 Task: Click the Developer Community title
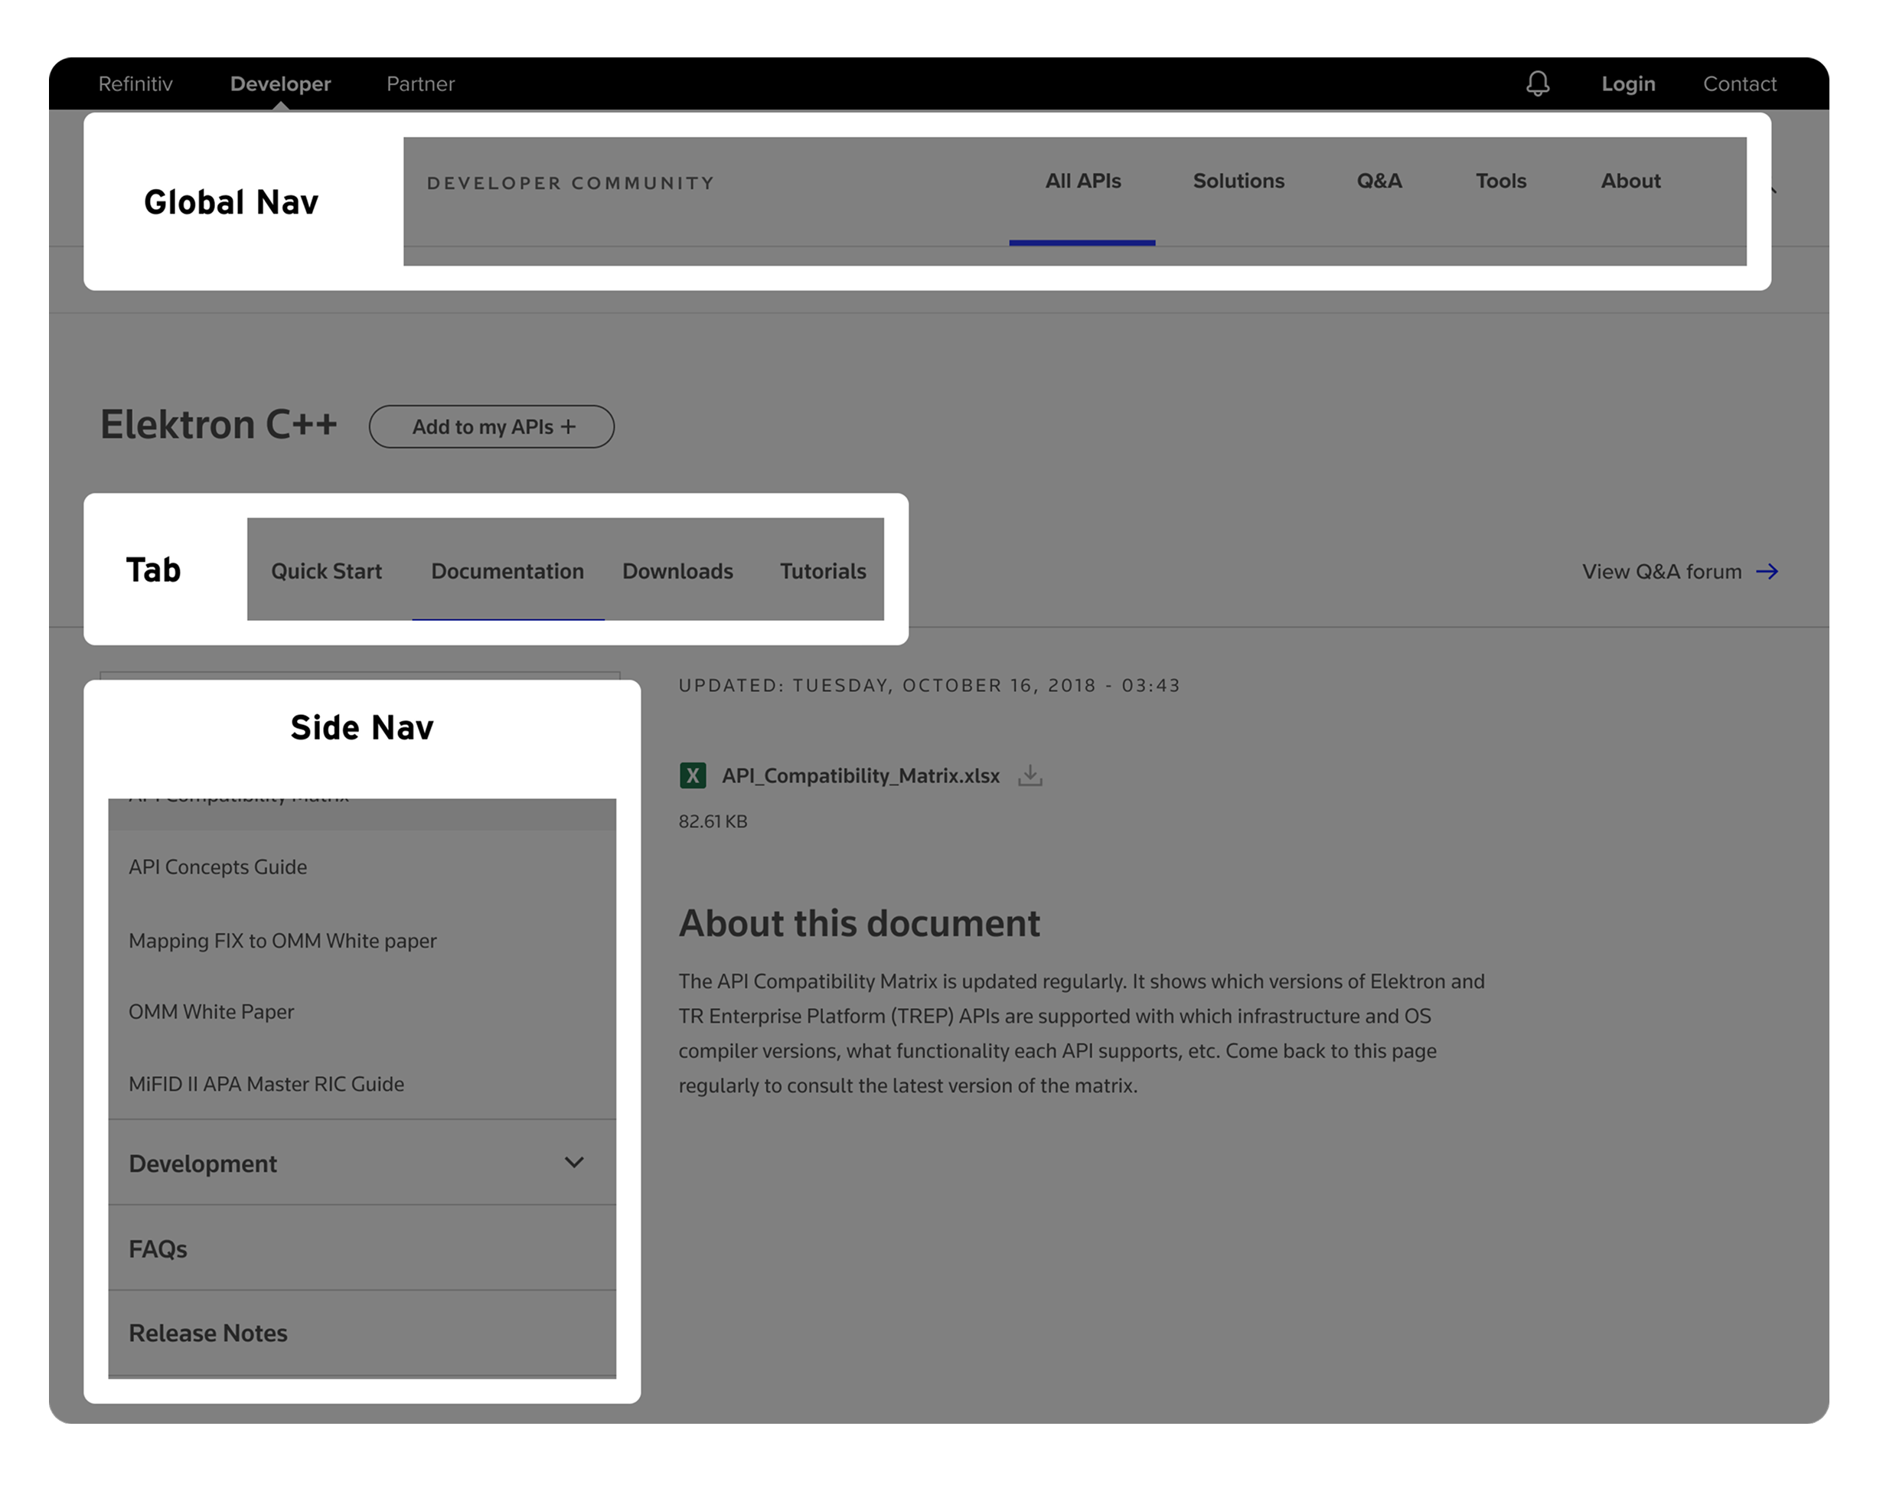click(570, 183)
